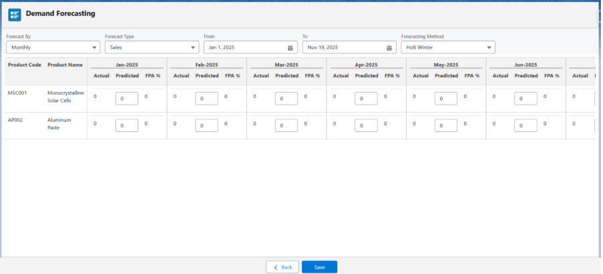Click the To date field

point(343,47)
